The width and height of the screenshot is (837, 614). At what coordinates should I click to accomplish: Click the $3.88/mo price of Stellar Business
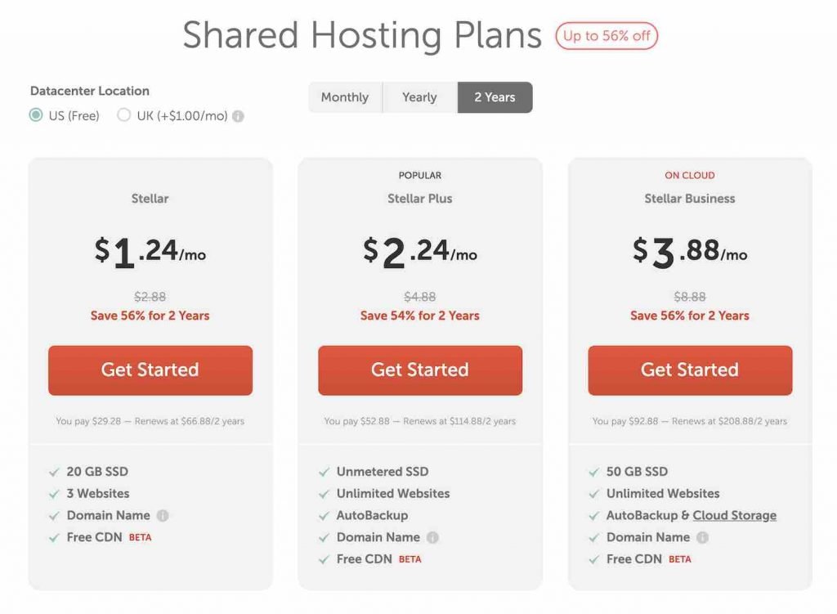pos(690,251)
